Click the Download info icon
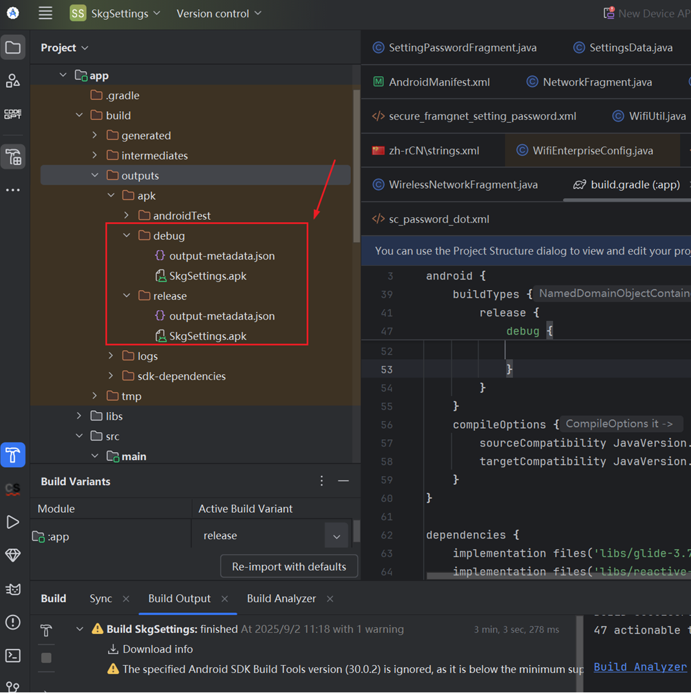The image size is (691, 693). click(113, 649)
